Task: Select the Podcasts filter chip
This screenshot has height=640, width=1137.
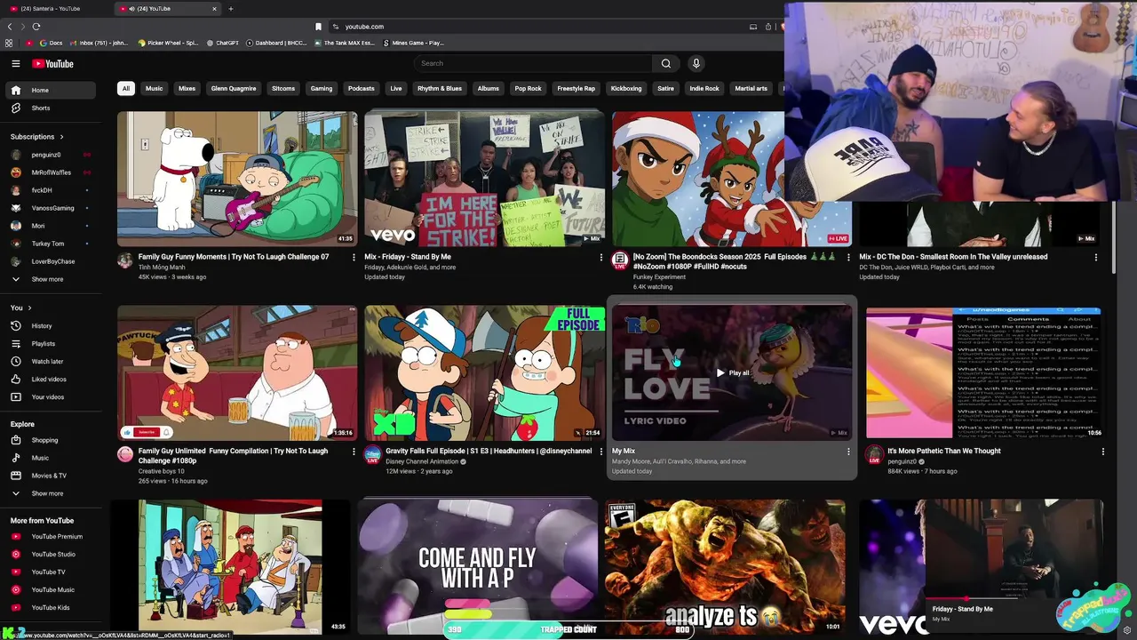Action: (362, 88)
